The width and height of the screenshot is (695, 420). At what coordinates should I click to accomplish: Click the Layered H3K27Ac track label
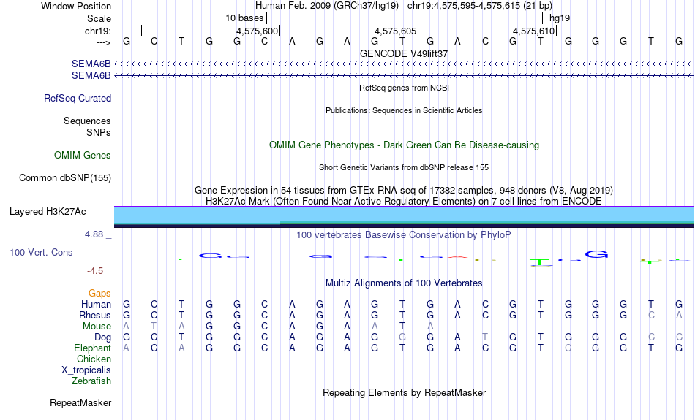tap(48, 212)
